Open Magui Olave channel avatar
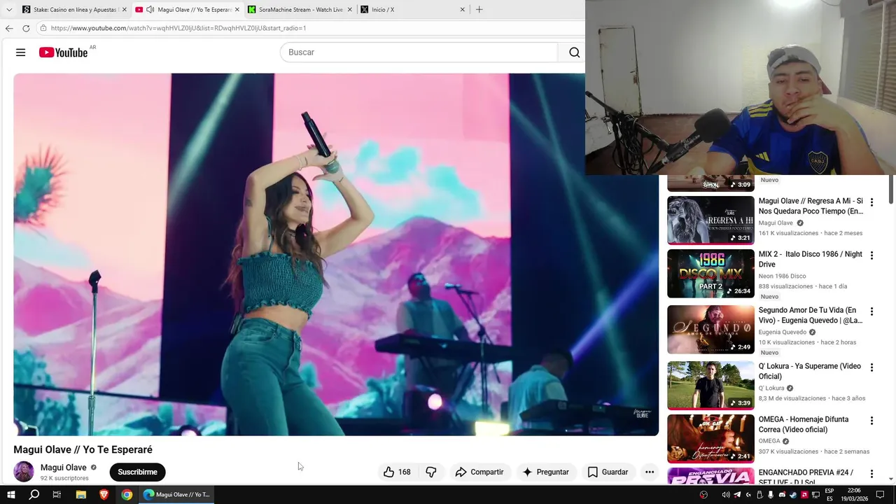This screenshot has height=504, width=896. coord(24,472)
